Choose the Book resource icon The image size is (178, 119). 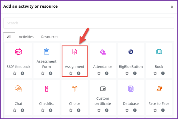(x=159, y=52)
